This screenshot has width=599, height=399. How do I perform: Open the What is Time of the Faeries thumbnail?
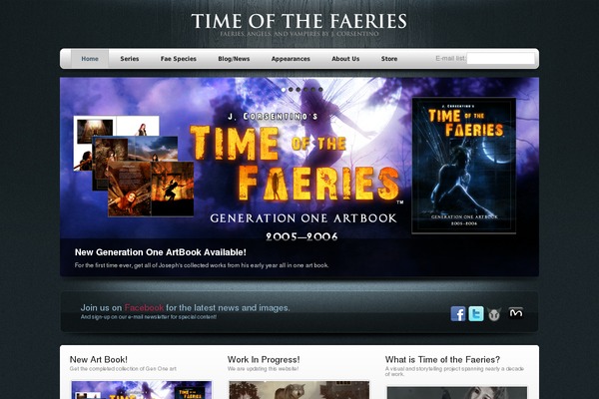pos(457,393)
